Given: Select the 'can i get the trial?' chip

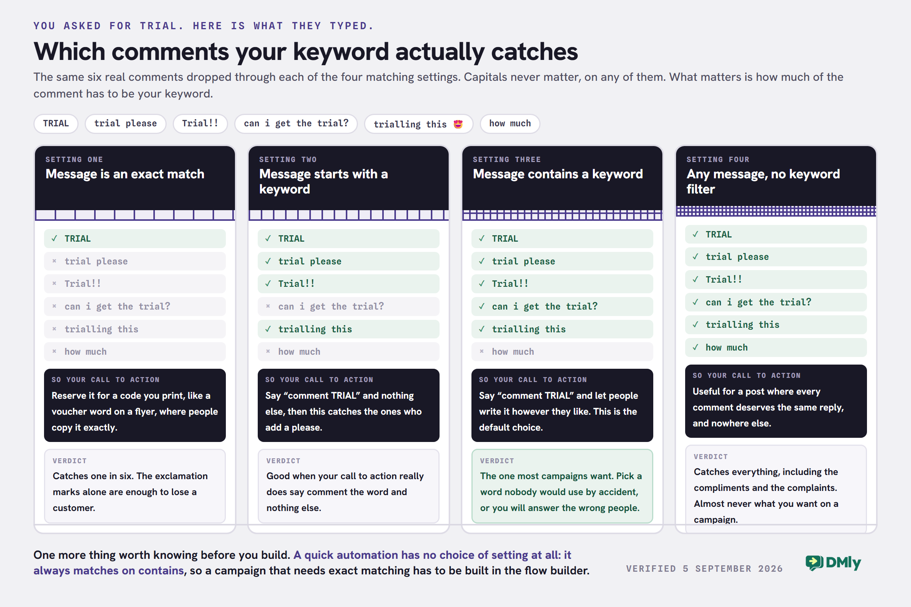Looking at the screenshot, I should [x=296, y=124].
